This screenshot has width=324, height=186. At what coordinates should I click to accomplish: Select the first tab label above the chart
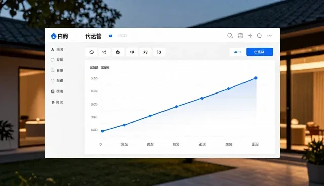coord(94,68)
